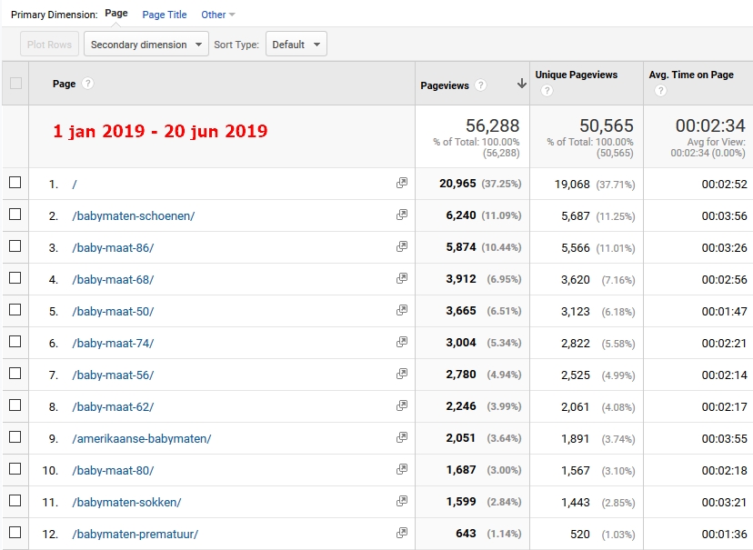753x550 pixels.
Task: Toggle select-all checkbox in table header
Action: coord(15,83)
